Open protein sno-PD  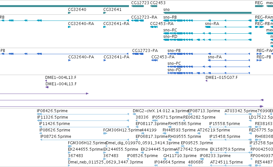coord(174,70)
